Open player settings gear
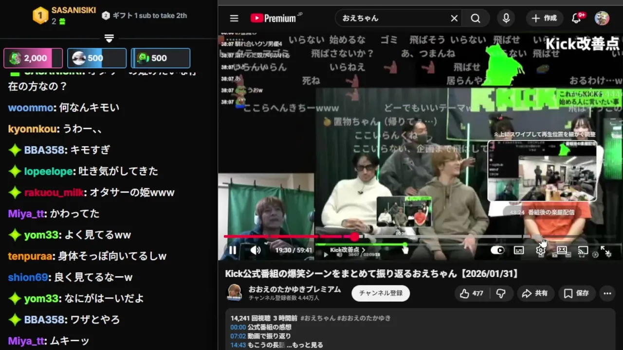This screenshot has width=623, height=350. 540,250
